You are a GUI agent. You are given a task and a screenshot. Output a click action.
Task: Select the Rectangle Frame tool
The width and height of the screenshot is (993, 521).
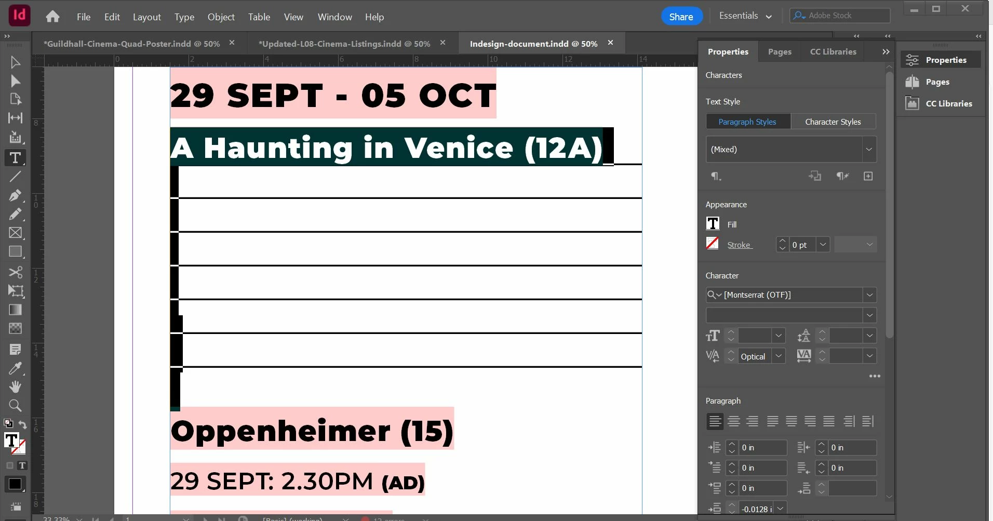(x=15, y=233)
